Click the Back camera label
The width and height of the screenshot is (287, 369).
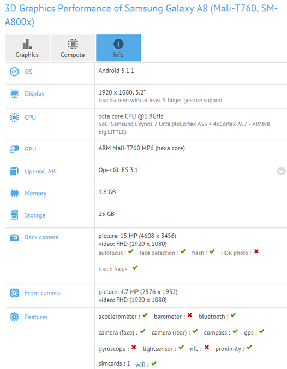41,237
